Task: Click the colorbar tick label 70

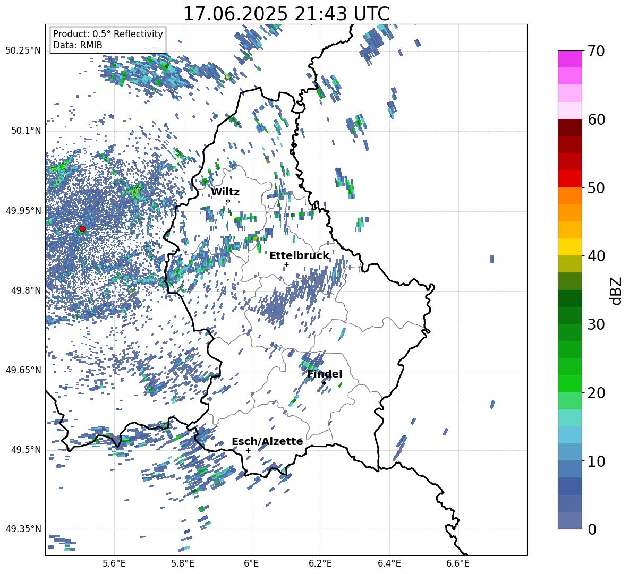Action: click(596, 52)
